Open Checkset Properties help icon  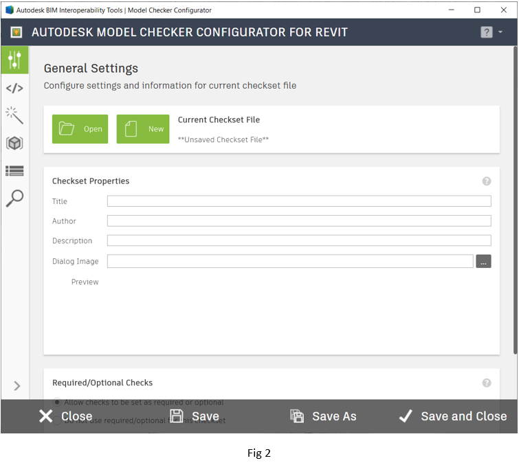(487, 181)
